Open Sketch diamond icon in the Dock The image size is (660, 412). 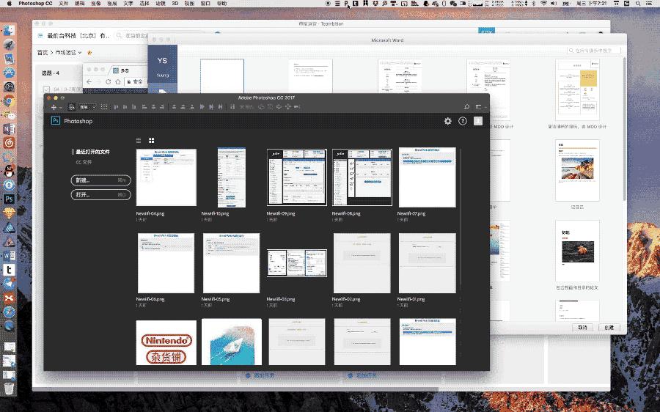[9, 213]
